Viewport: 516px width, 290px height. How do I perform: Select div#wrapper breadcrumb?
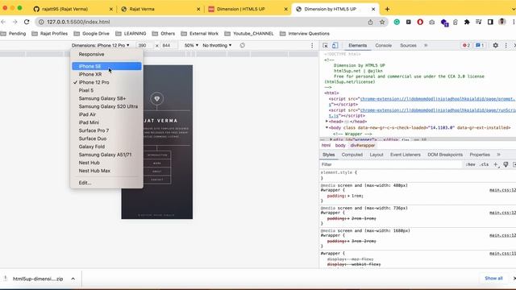coord(363,145)
